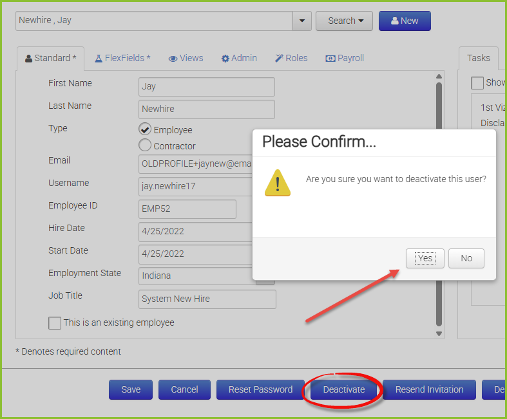Screen dimensions: 507x419
Task: Click the Username field jay.newhire17
Action: [196, 187]
